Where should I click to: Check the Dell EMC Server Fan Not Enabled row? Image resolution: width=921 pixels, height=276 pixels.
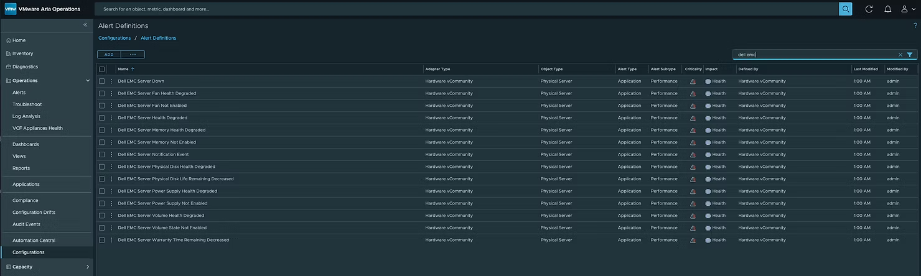pos(102,106)
